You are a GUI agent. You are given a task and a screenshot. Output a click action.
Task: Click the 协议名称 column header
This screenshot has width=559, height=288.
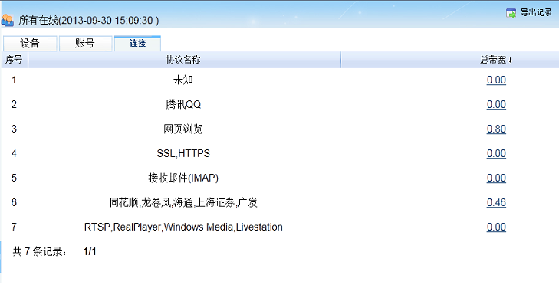pos(183,60)
